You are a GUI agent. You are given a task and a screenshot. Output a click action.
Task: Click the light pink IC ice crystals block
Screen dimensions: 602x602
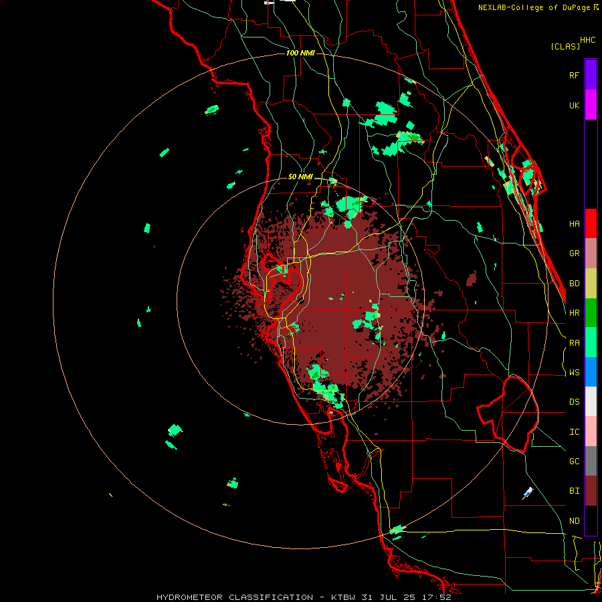591,431
